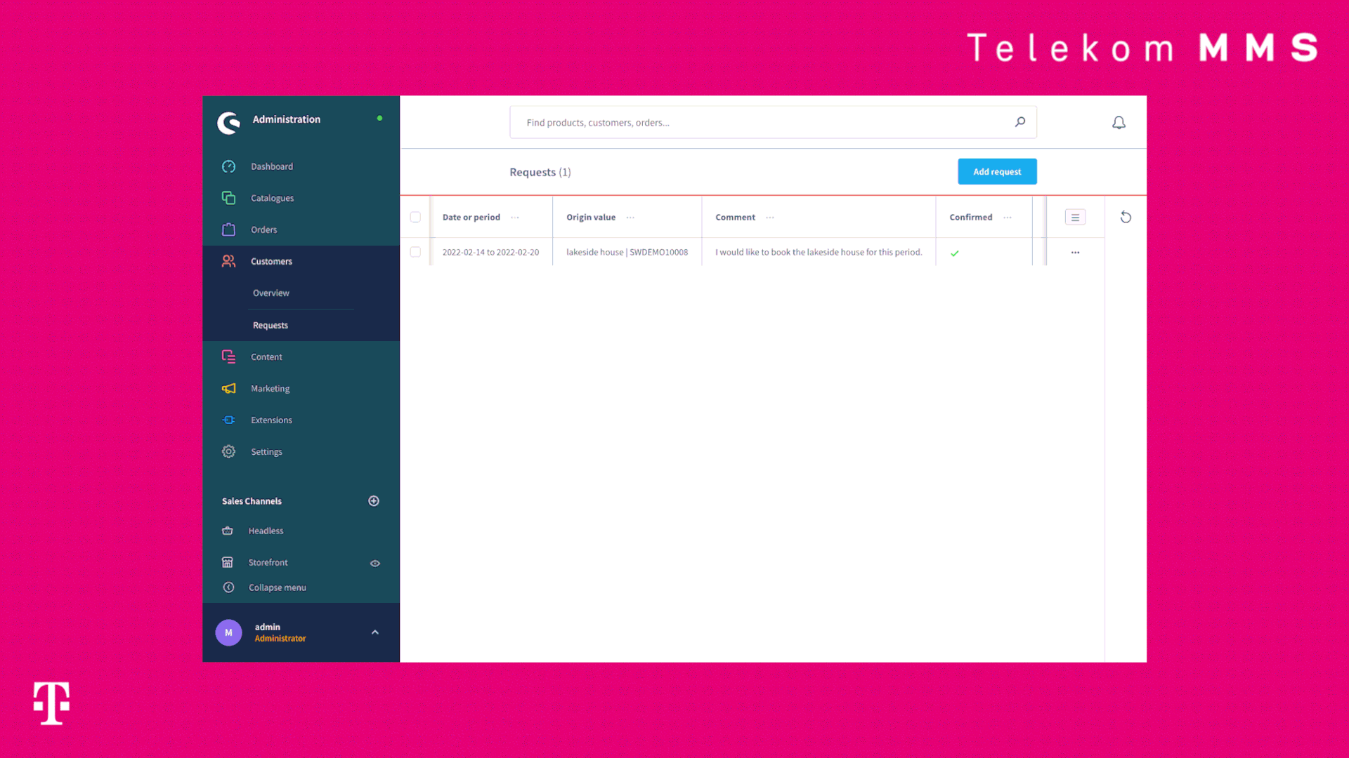
Task: Expand the admin user menu
Action: [x=375, y=632]
